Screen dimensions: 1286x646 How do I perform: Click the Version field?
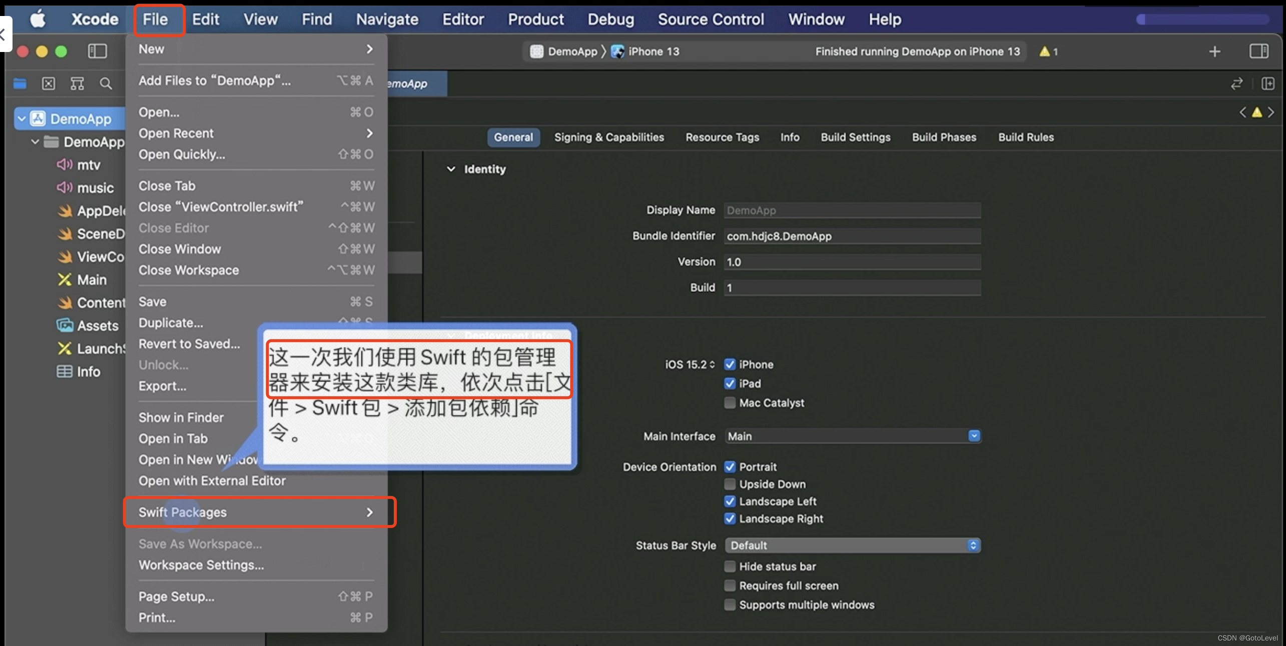pos(852,262)
